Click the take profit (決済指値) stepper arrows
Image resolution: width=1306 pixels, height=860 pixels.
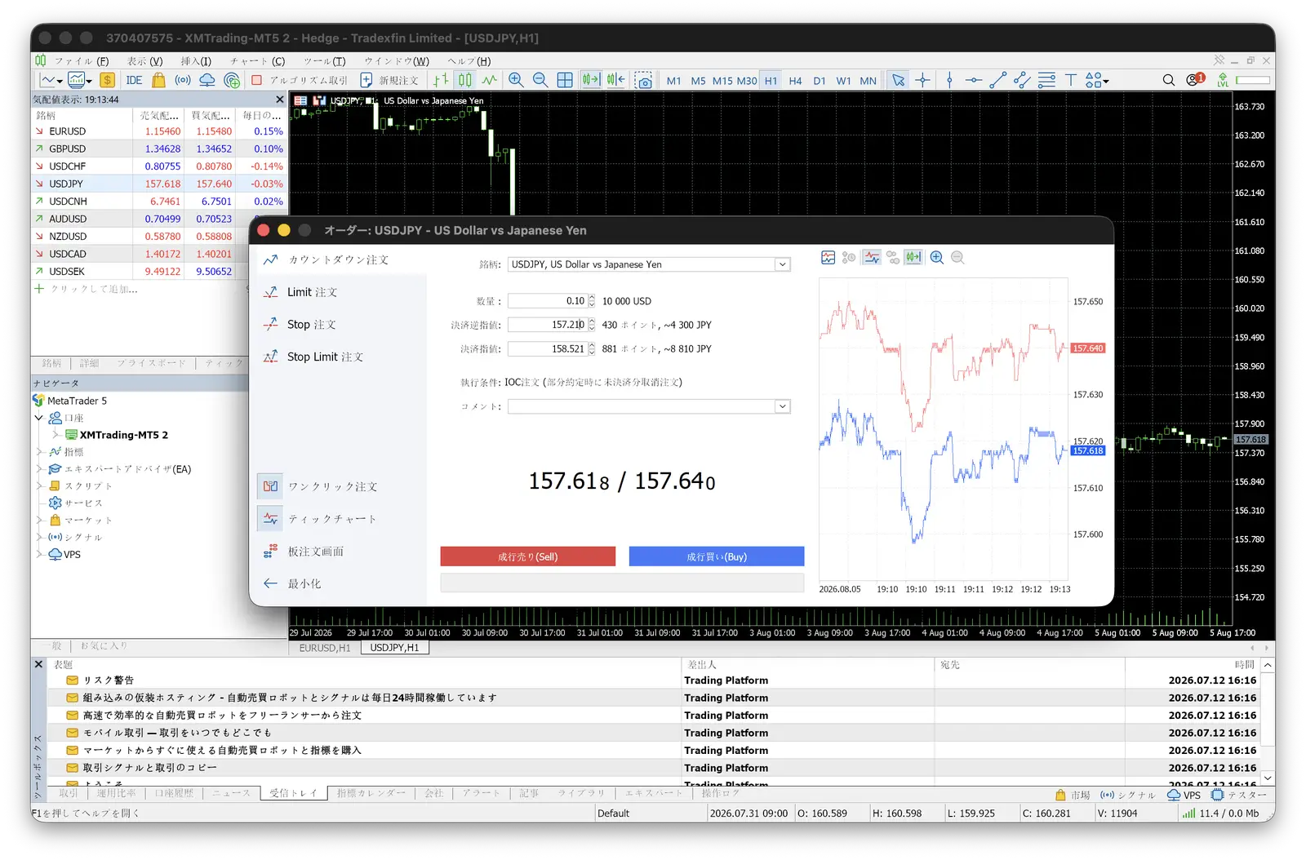(x=592, y=348)
